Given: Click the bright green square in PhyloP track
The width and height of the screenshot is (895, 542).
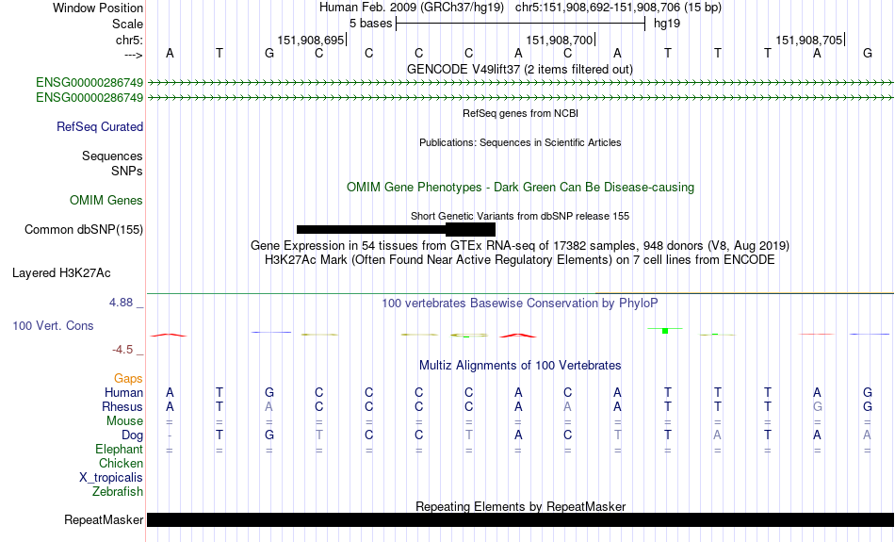Looking at the screenshot, I should tap(665, 331).
